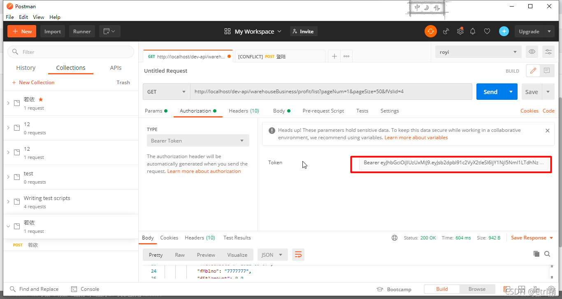The height and width of the screenshot is (299, 562).
Task: Click the globe network icon by Status
Action: click(x=395, y=238)
